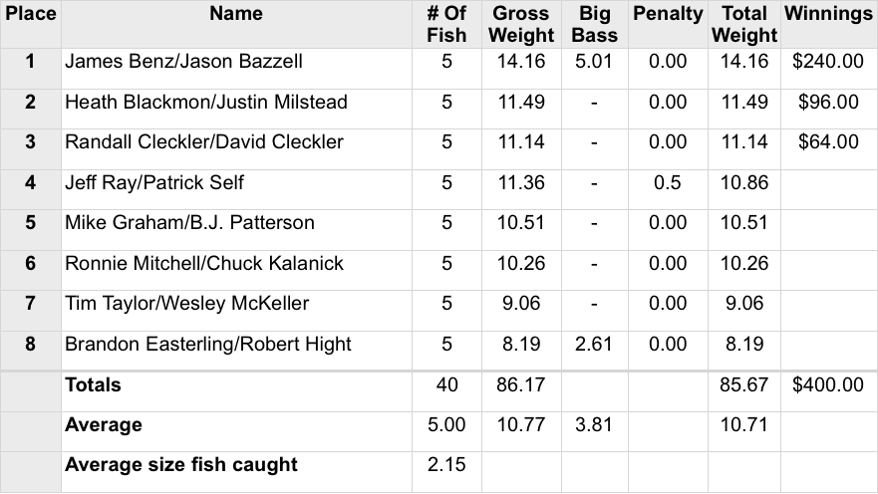Select Brandon Easterling/Robert Hight cell

click(x=208, y=344)
